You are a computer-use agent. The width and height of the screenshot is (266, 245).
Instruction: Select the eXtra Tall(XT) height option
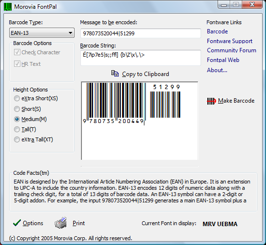pyautogui.click(x=17, y=139)
